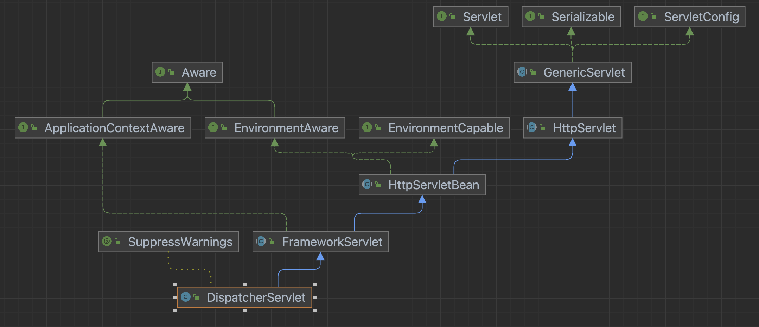Click the interface icon on EnvironmentCapable
759x327 pixels.
[367, 127]
